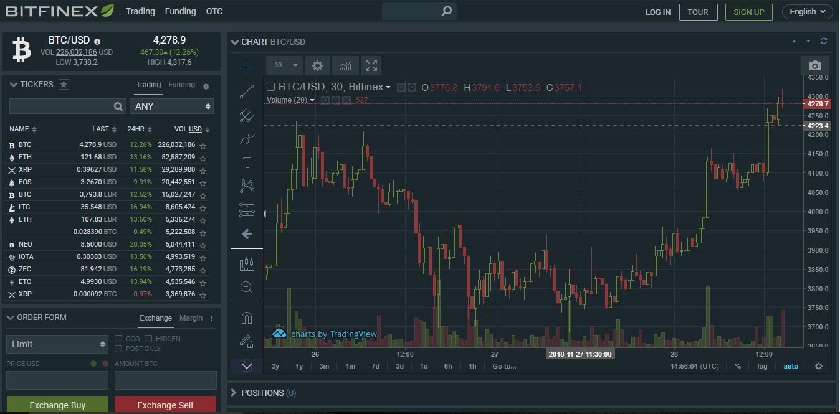840x414 pixels.
Task: Set chart range to 1d
Action: click(x=424, y=366)
